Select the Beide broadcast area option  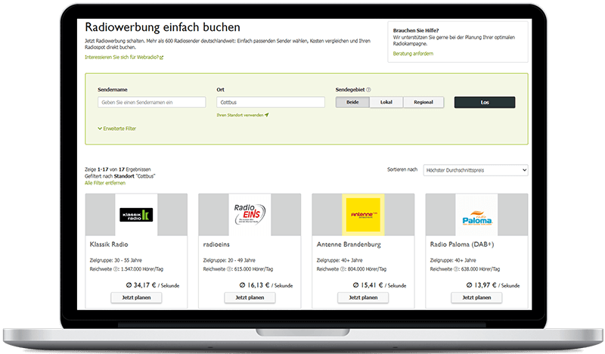352,102
